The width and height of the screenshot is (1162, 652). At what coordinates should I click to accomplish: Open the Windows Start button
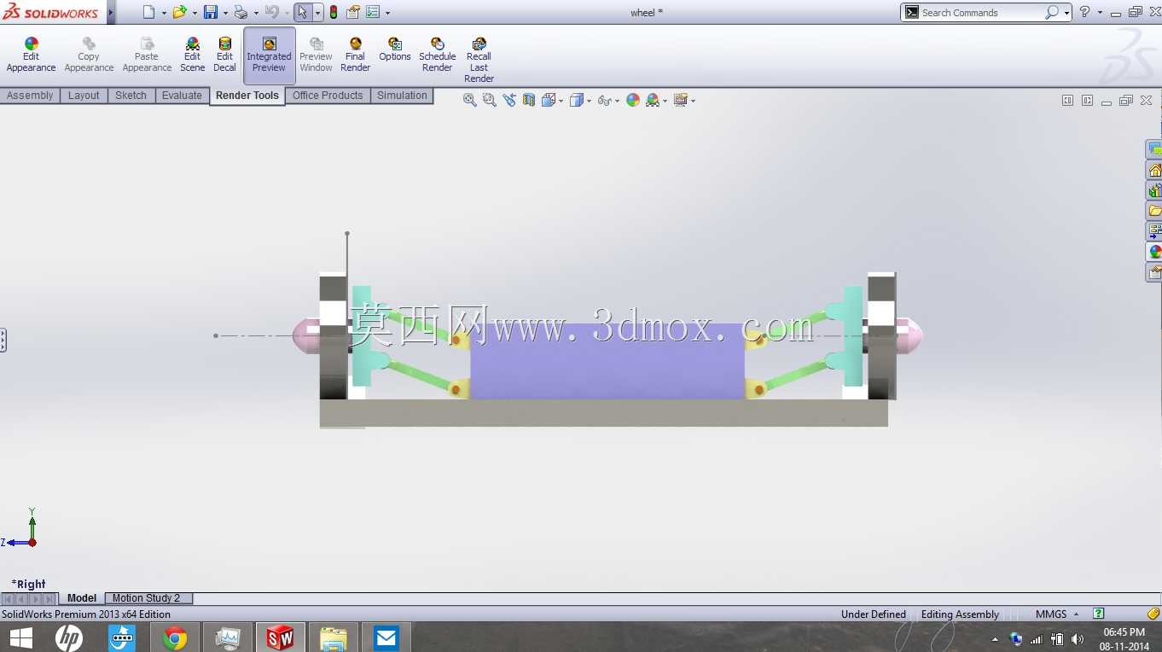pyautogui.click(x=20, y=637)
